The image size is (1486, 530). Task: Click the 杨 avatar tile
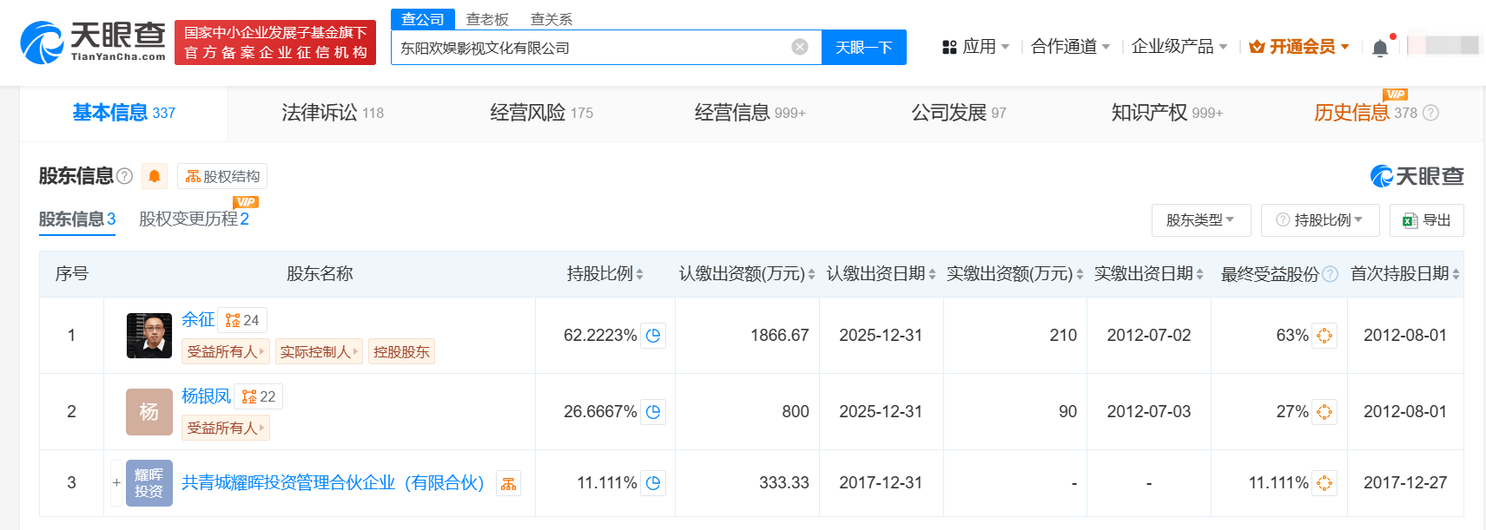pyautogui.click(x=149, y=412)
